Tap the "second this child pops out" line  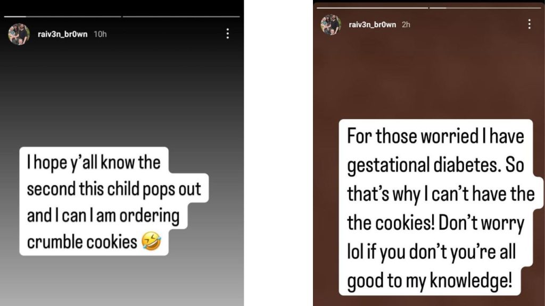tap(113, 189)
